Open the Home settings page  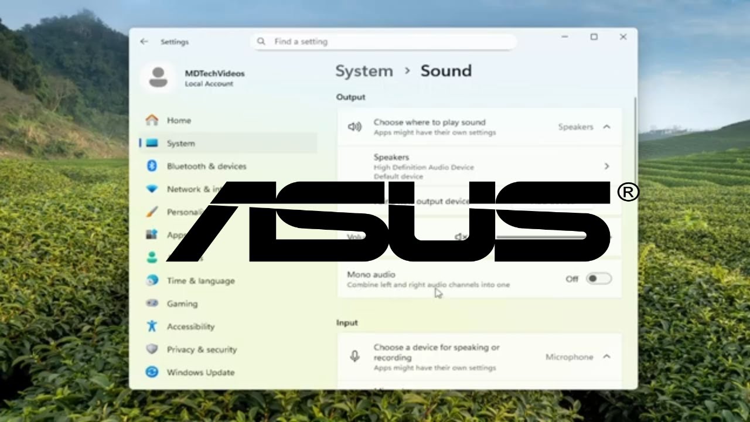click(229, 120)
